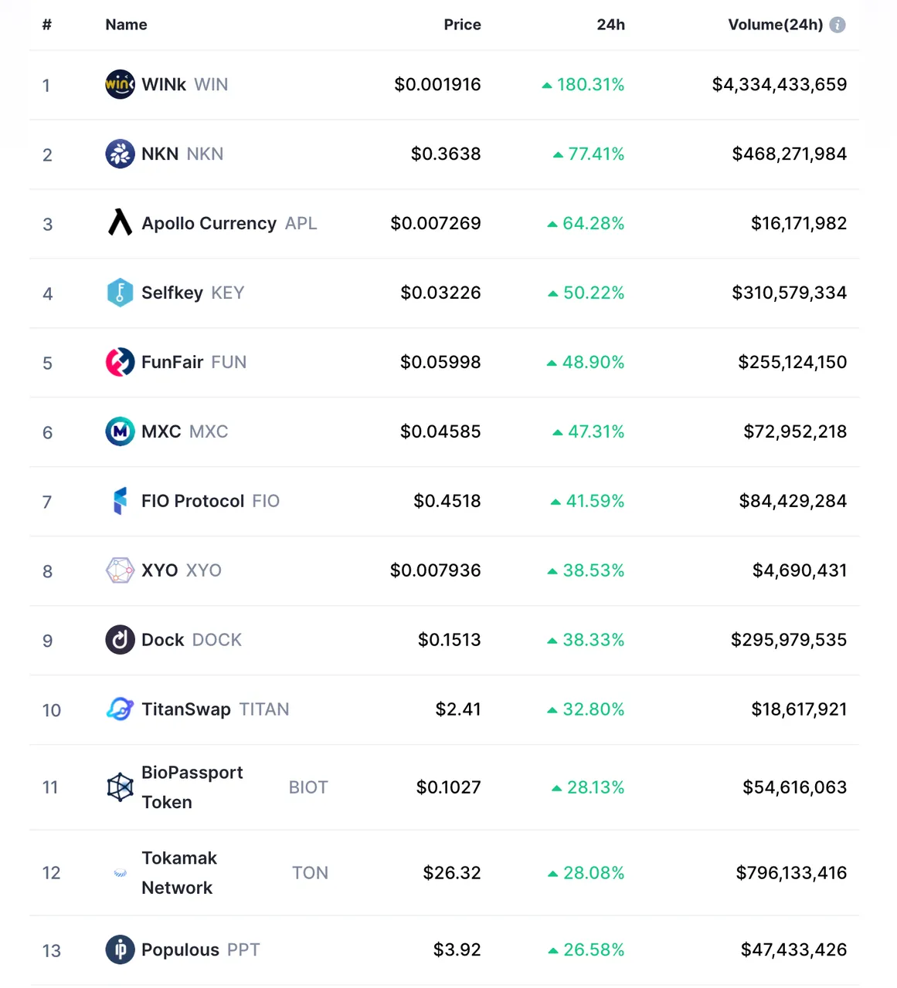This screenshot has height=988, width=897.
Task: Click the Selfkey hexagon key icon
Action: (x=120, y=293)
